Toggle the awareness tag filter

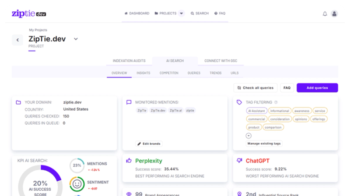point(302,111)
